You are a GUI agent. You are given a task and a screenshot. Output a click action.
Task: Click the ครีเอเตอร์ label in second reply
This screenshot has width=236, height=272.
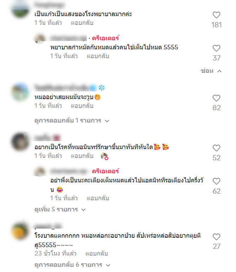click(105, 171)
